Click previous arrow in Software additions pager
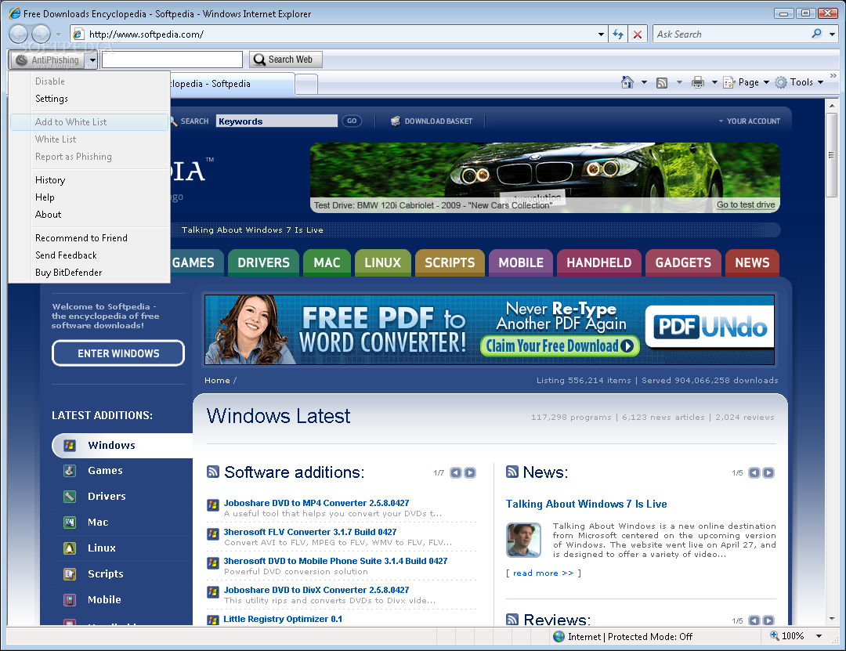The image size is (846, 651). (456, 473)
